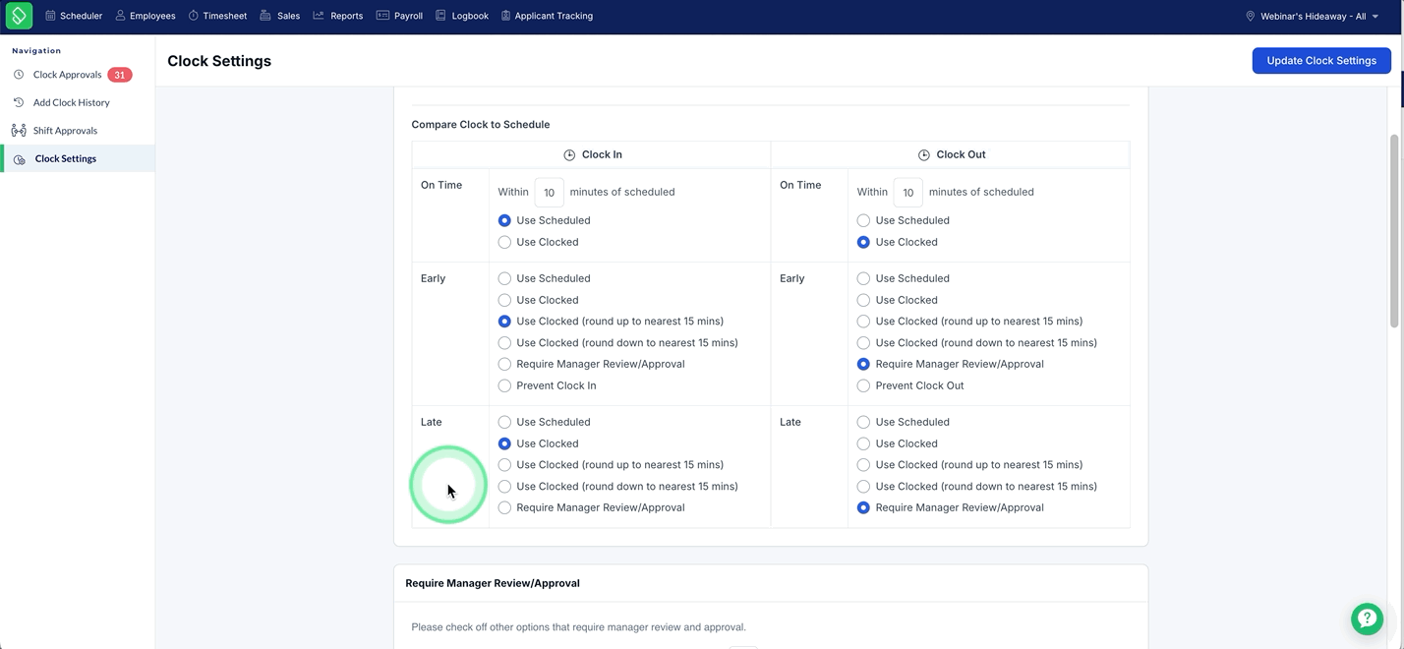Click the Shift Approvals sidebar icon

click(19, 130)
